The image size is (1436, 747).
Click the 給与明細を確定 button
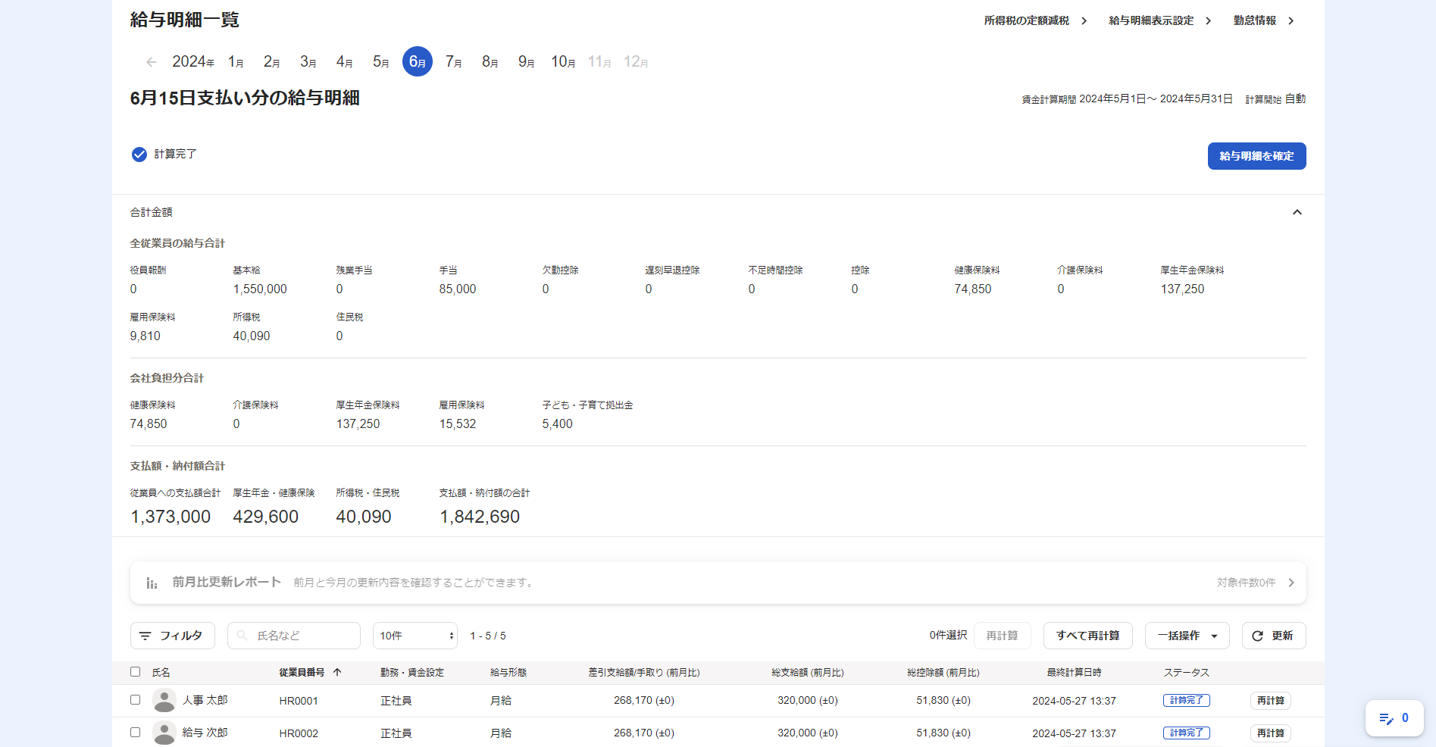[1256, 156]
